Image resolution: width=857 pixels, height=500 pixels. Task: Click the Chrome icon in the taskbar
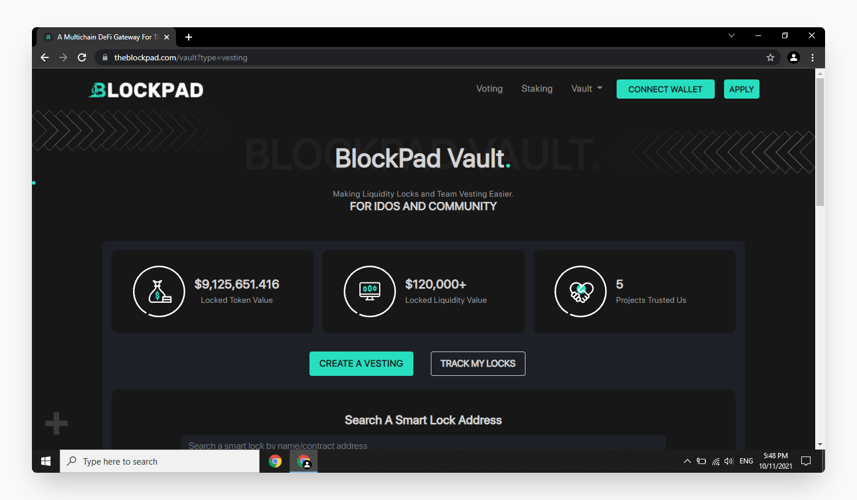point(275,461)
